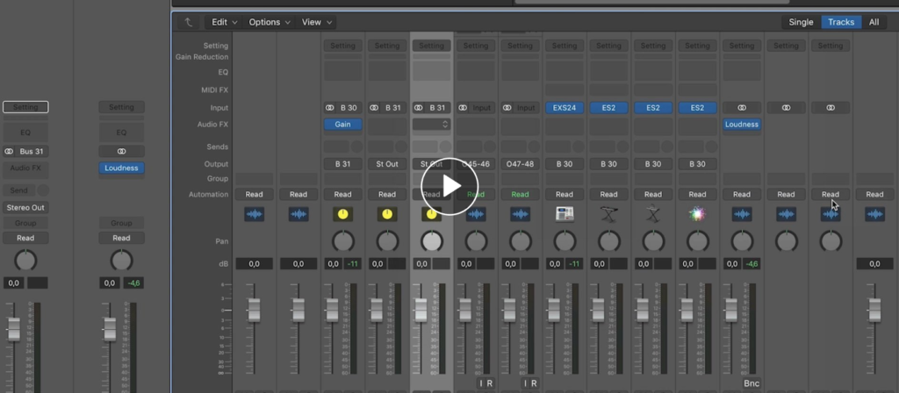Click the back arrow icon beside Edit
Viewport: 899px width, 393px height.
pyautogui.click(x=187, y=22)
